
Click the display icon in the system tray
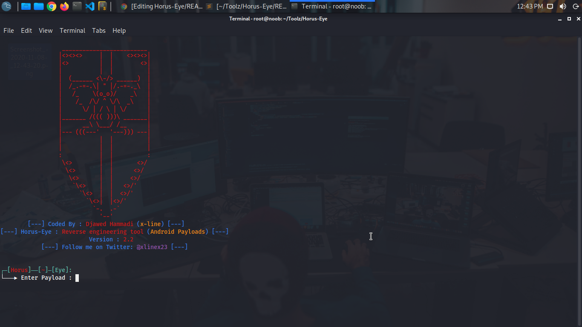(x=550, y=6)
